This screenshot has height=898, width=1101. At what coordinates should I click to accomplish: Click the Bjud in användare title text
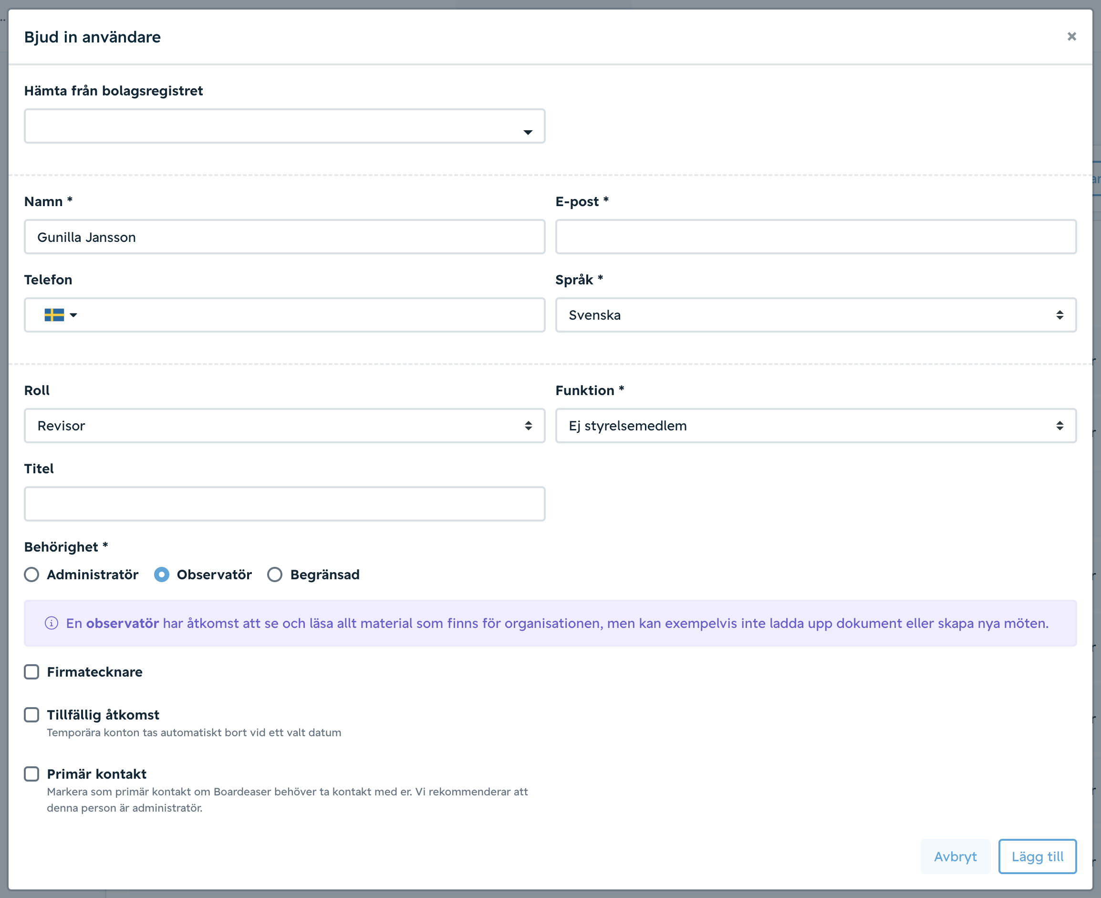(93, 37)
